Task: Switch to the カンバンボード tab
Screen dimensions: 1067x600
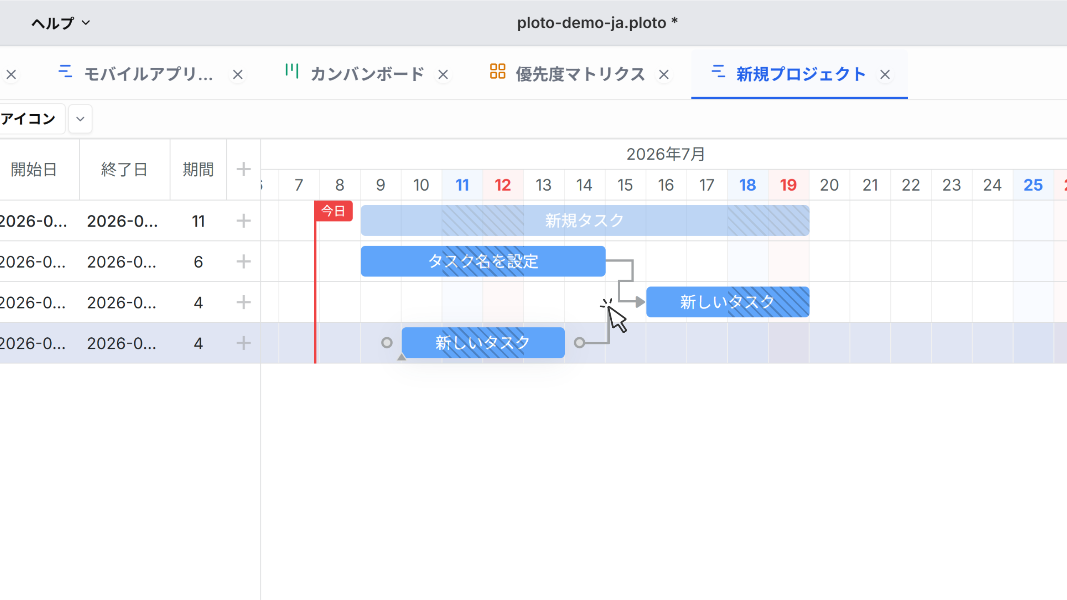Action: pos(367,74)
